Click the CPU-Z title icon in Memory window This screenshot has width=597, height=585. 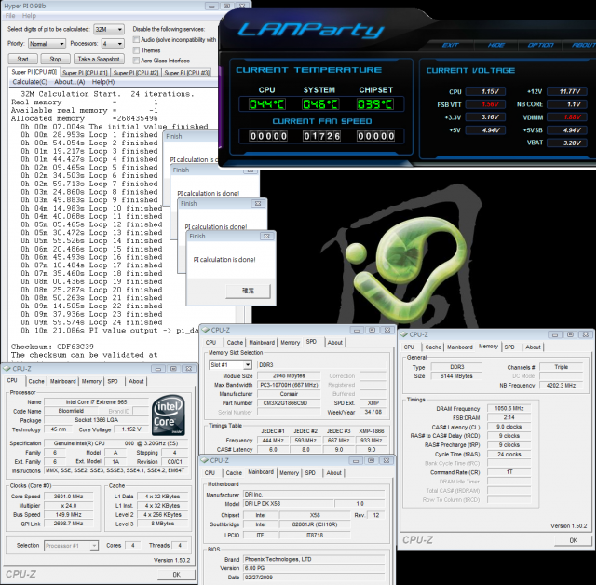[403, 334]
